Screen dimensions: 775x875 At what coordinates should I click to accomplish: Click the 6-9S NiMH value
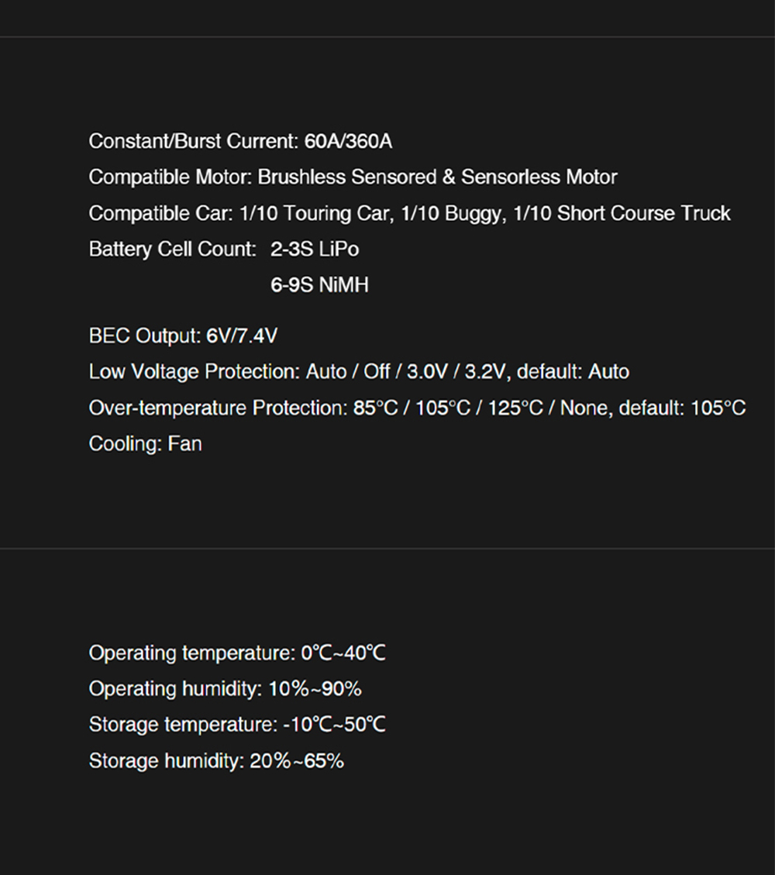click(x=319, y=285)
